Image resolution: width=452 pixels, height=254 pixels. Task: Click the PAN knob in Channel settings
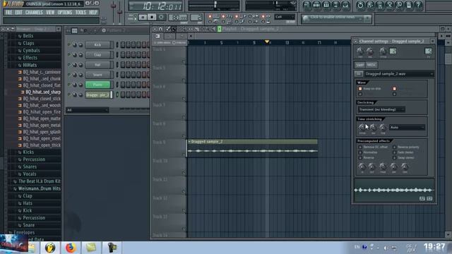360,52
